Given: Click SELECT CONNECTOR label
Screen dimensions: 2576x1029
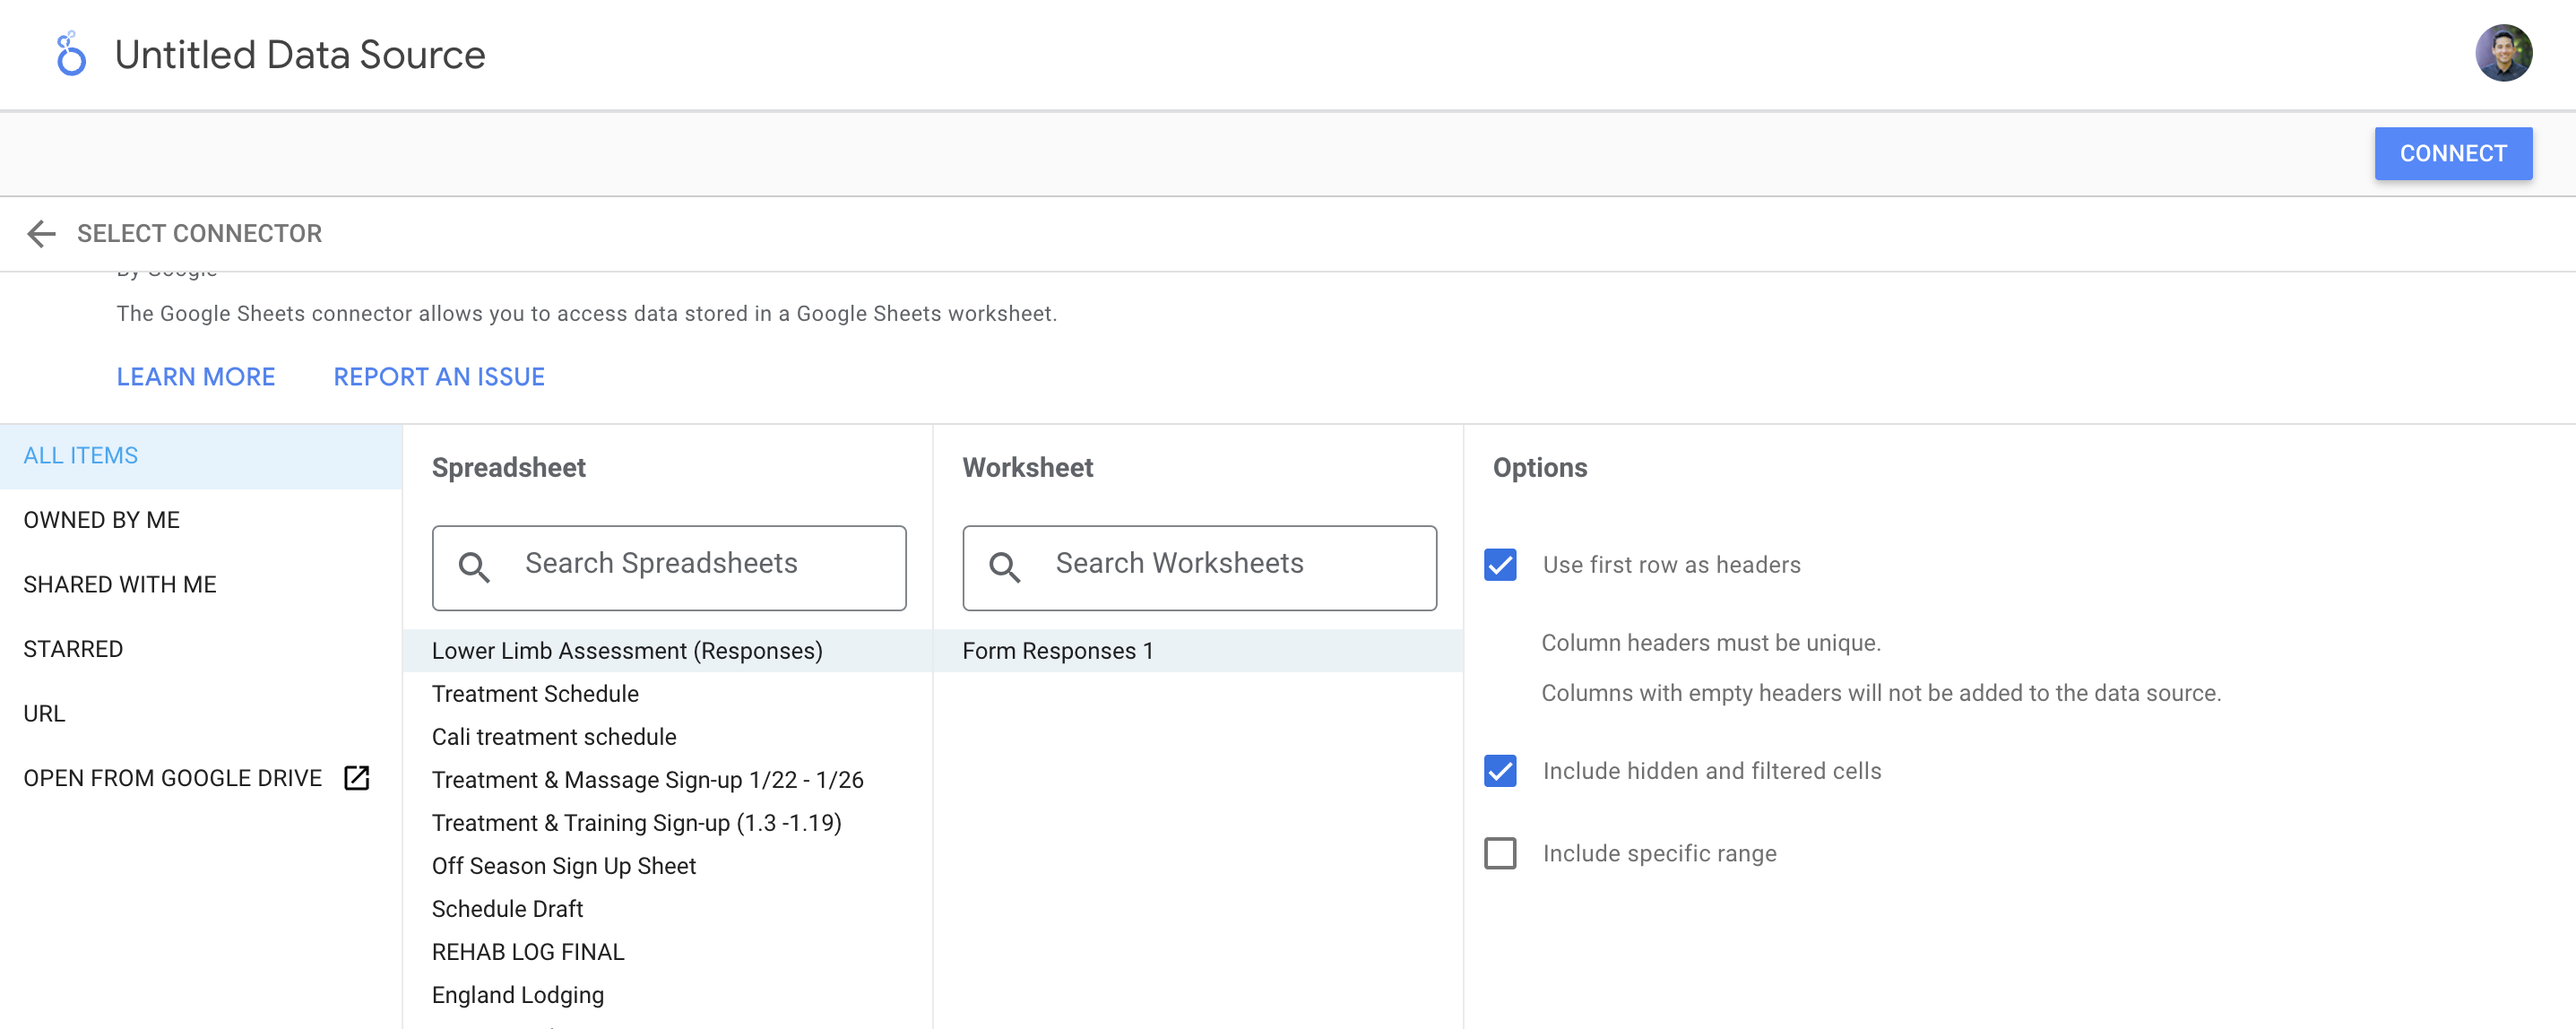Looking at the screenshot, I should click(200, 234).
